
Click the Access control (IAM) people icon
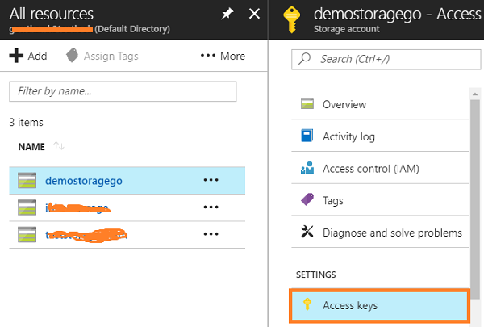point(307,169)
